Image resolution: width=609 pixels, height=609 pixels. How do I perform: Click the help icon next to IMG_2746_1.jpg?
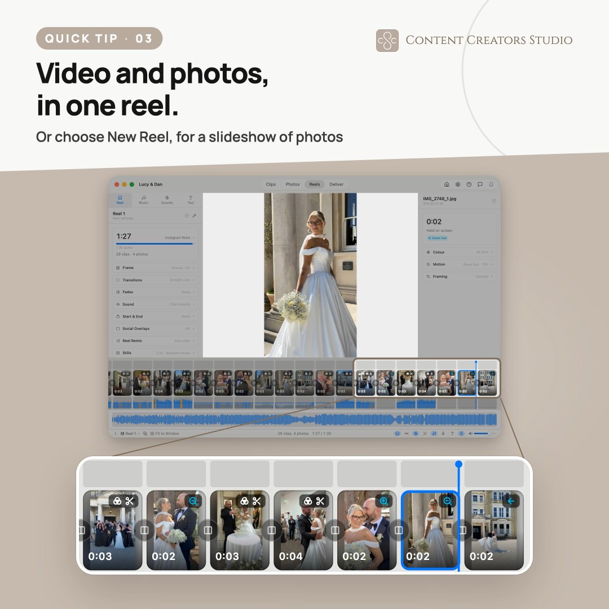point(494,201)
